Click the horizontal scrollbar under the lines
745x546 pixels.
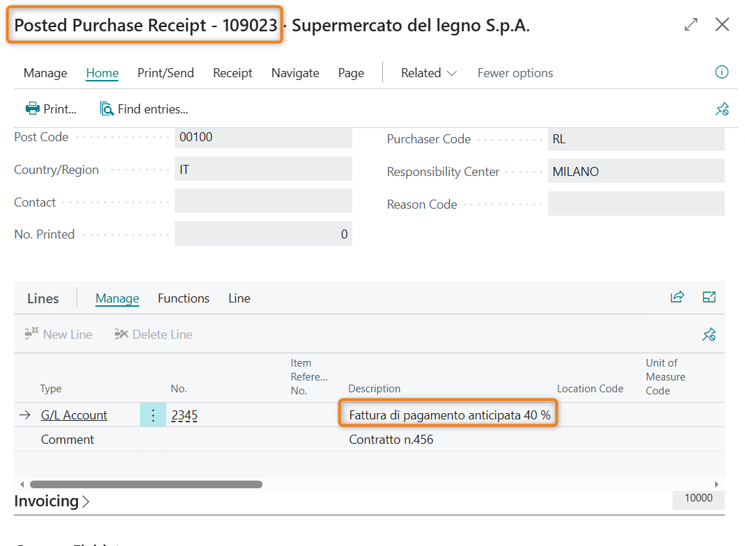pos(146,484)
